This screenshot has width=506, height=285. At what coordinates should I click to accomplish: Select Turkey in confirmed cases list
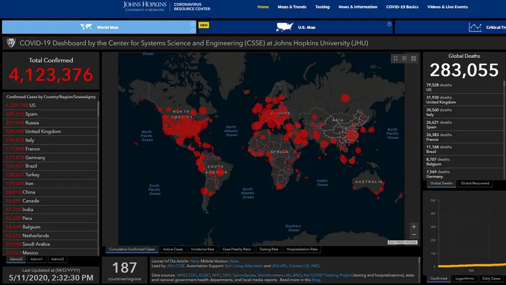pyautogui.click(x=50, y=175)
